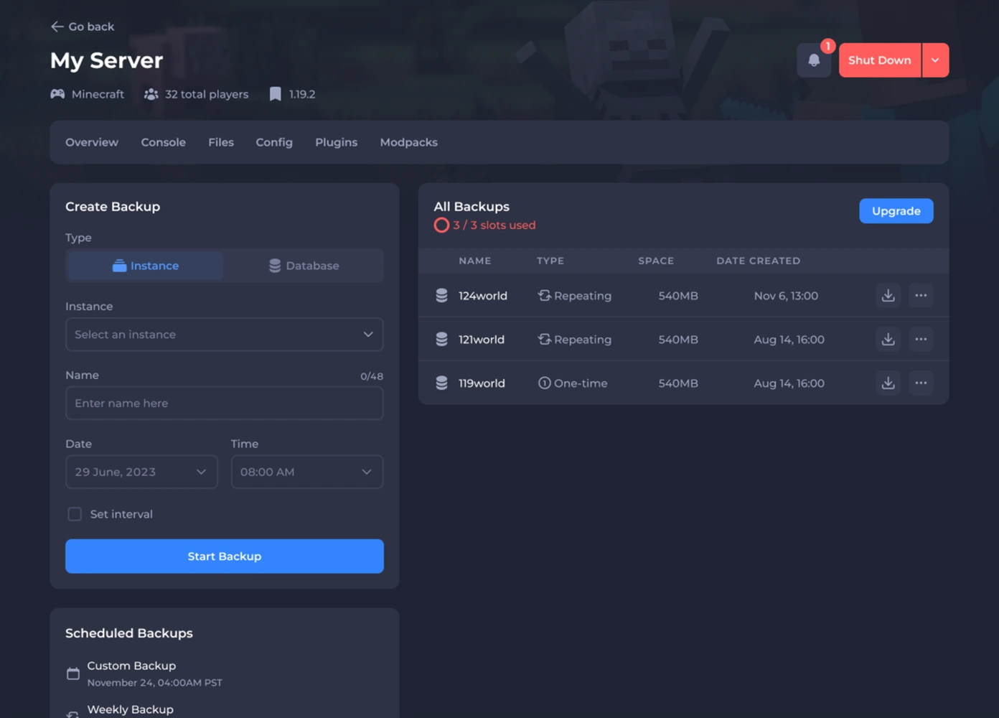Viewport: 999px width, 718px height.
Task: Download the 119world backup
Action: (x=888, y=383)
